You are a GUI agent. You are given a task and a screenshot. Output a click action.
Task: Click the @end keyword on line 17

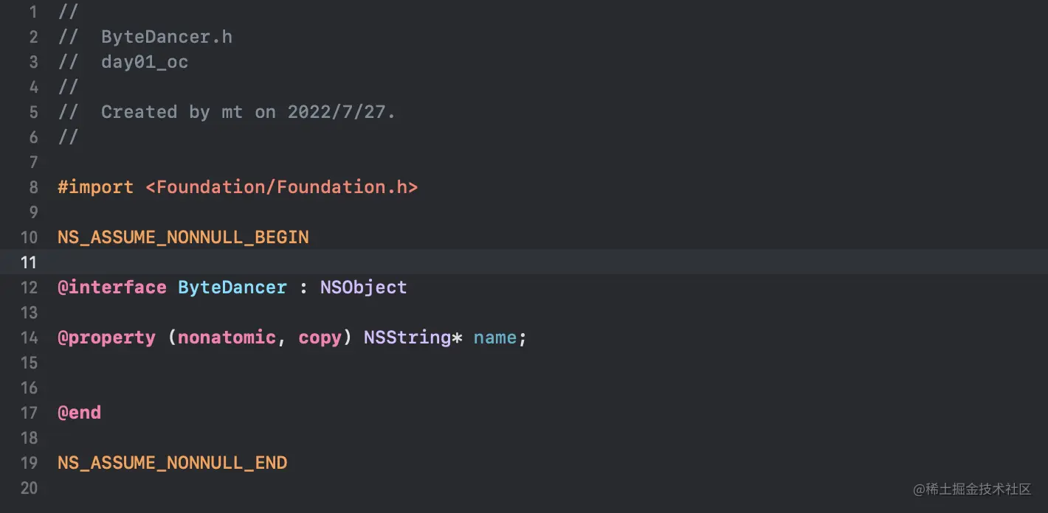pos(79,412)
